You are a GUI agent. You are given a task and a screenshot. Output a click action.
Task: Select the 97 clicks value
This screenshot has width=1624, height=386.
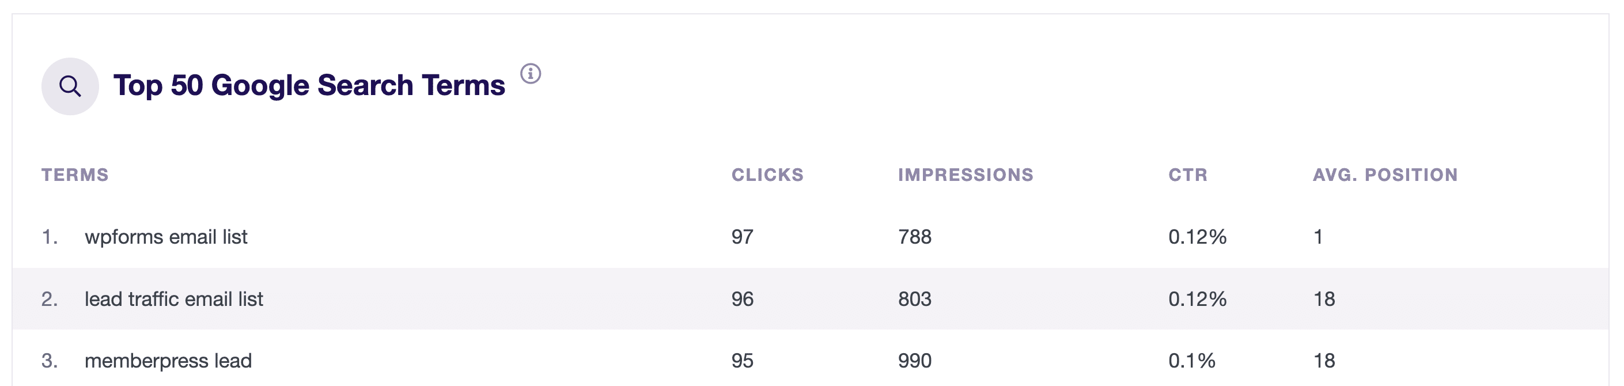pyautogui.click(x=742, y=237)
